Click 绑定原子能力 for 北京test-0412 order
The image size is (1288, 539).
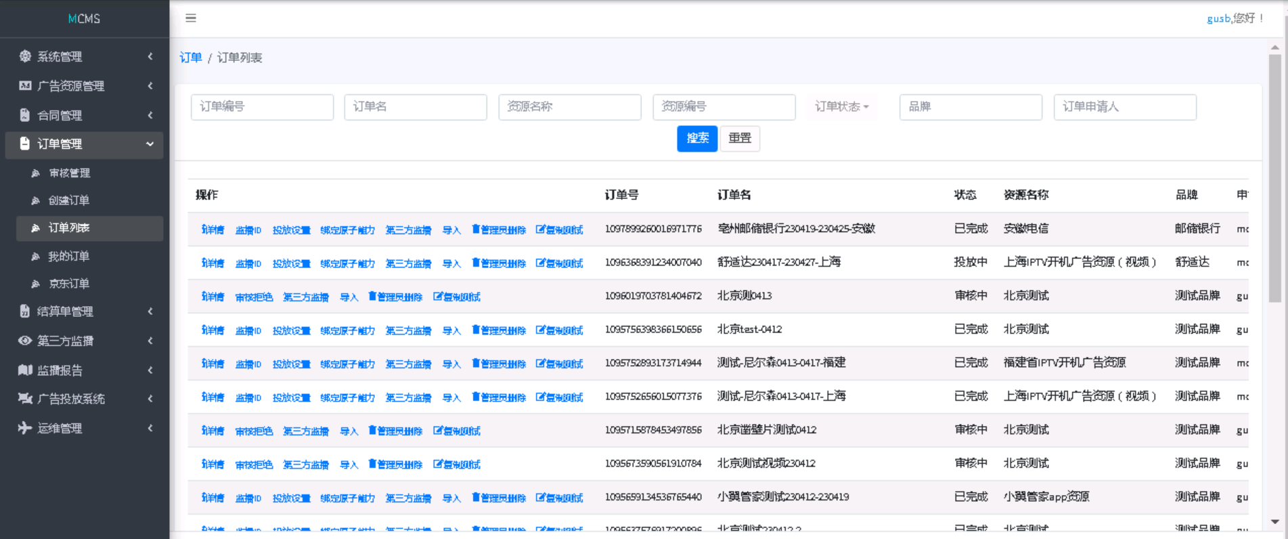pyautogui.click(x=347, y=330)
